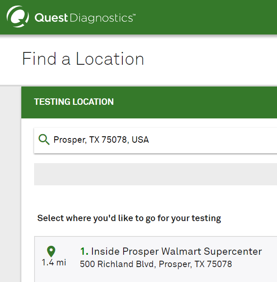
Task: Click the green map pin icon
Action: 51,251
